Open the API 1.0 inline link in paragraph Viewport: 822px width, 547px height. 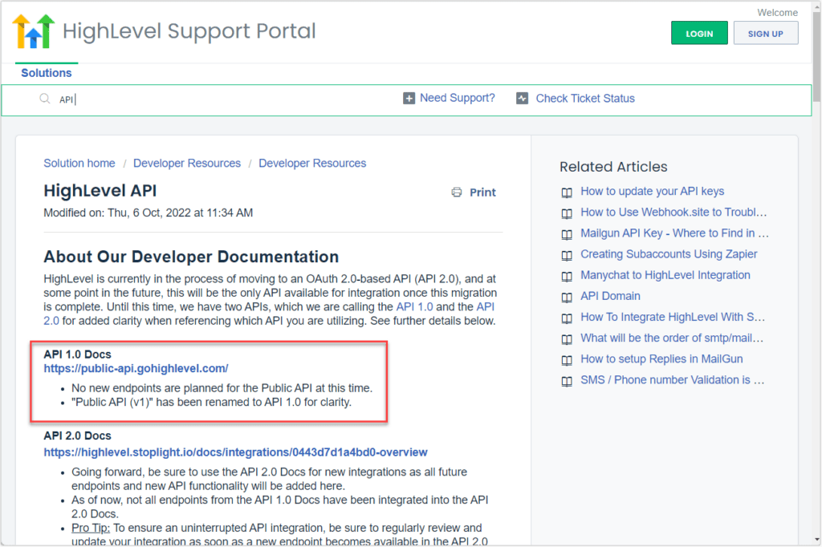click(415, 306)
